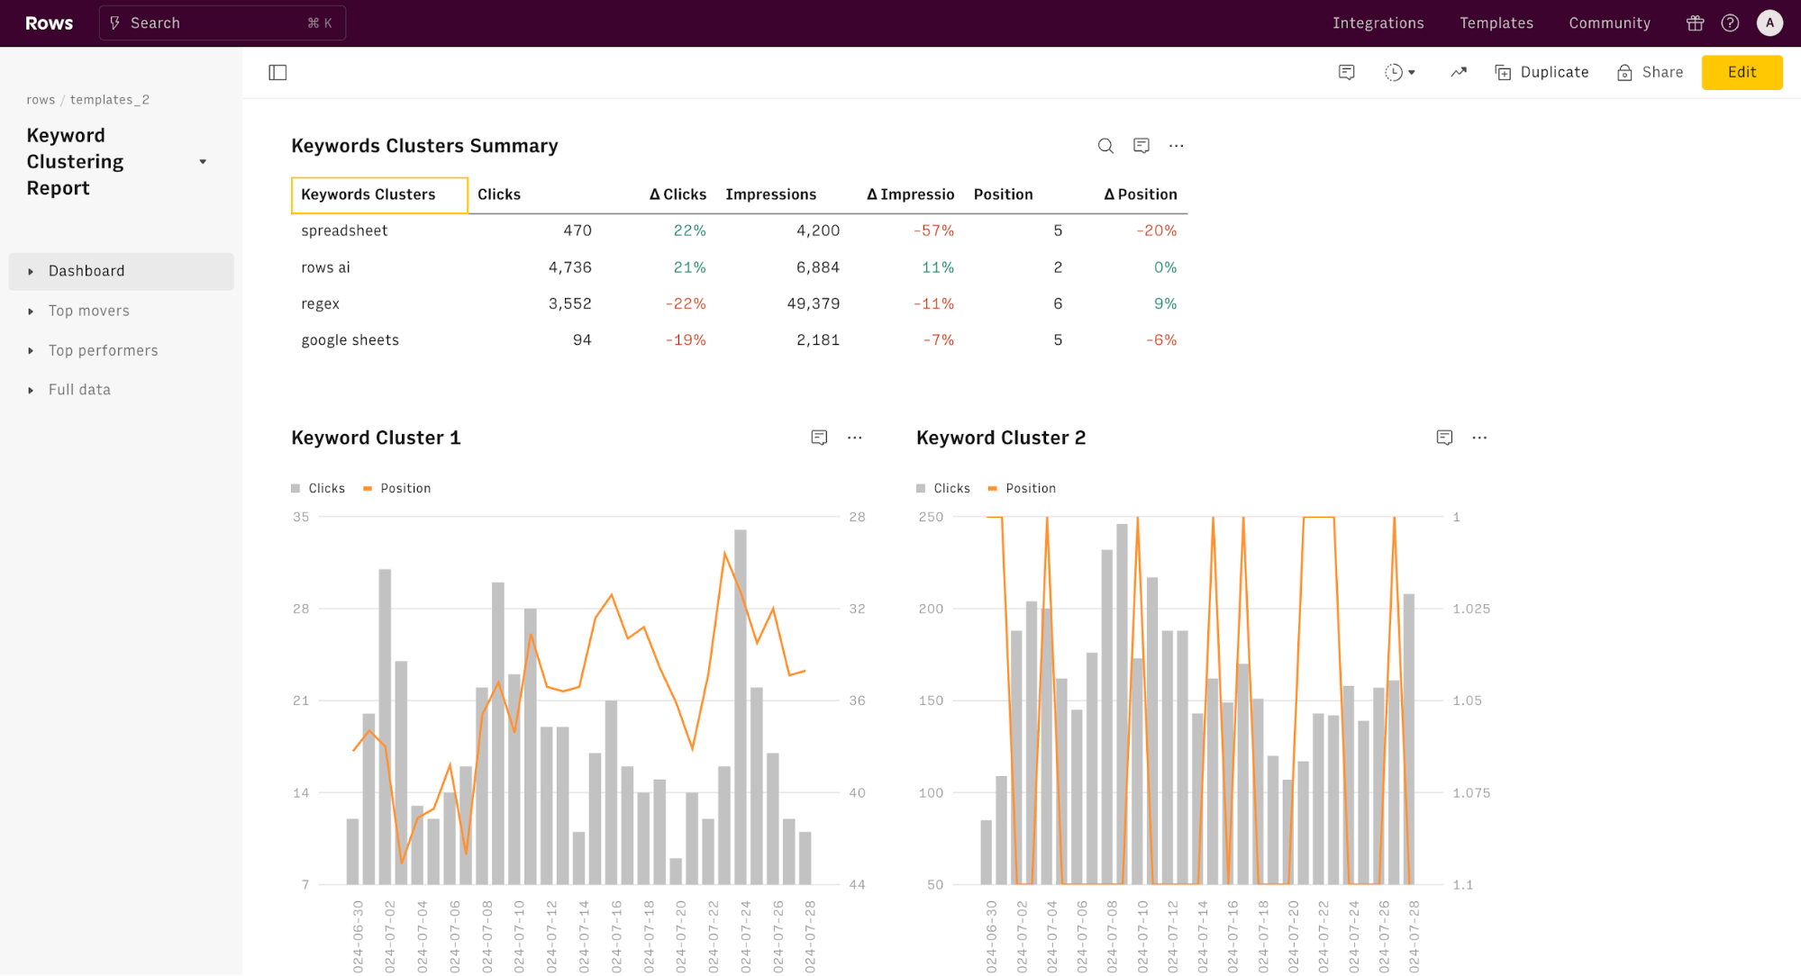Click the rows breadcrumb link

(41, 100)
